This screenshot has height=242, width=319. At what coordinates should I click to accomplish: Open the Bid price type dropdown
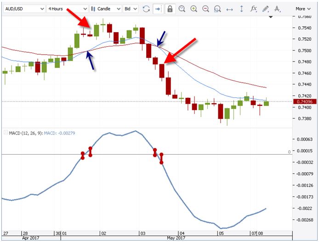tap(131, 9)
